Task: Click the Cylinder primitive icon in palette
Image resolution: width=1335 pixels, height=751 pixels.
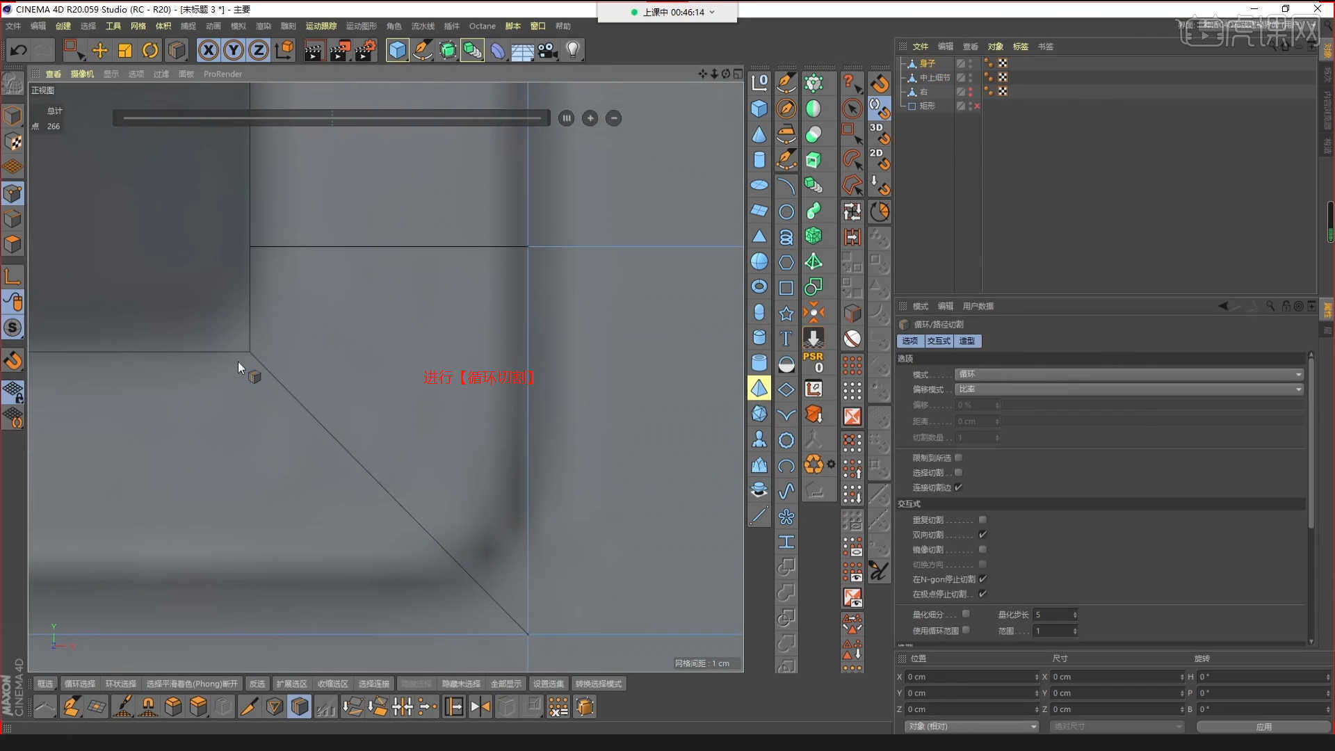Action: (759, 160)
